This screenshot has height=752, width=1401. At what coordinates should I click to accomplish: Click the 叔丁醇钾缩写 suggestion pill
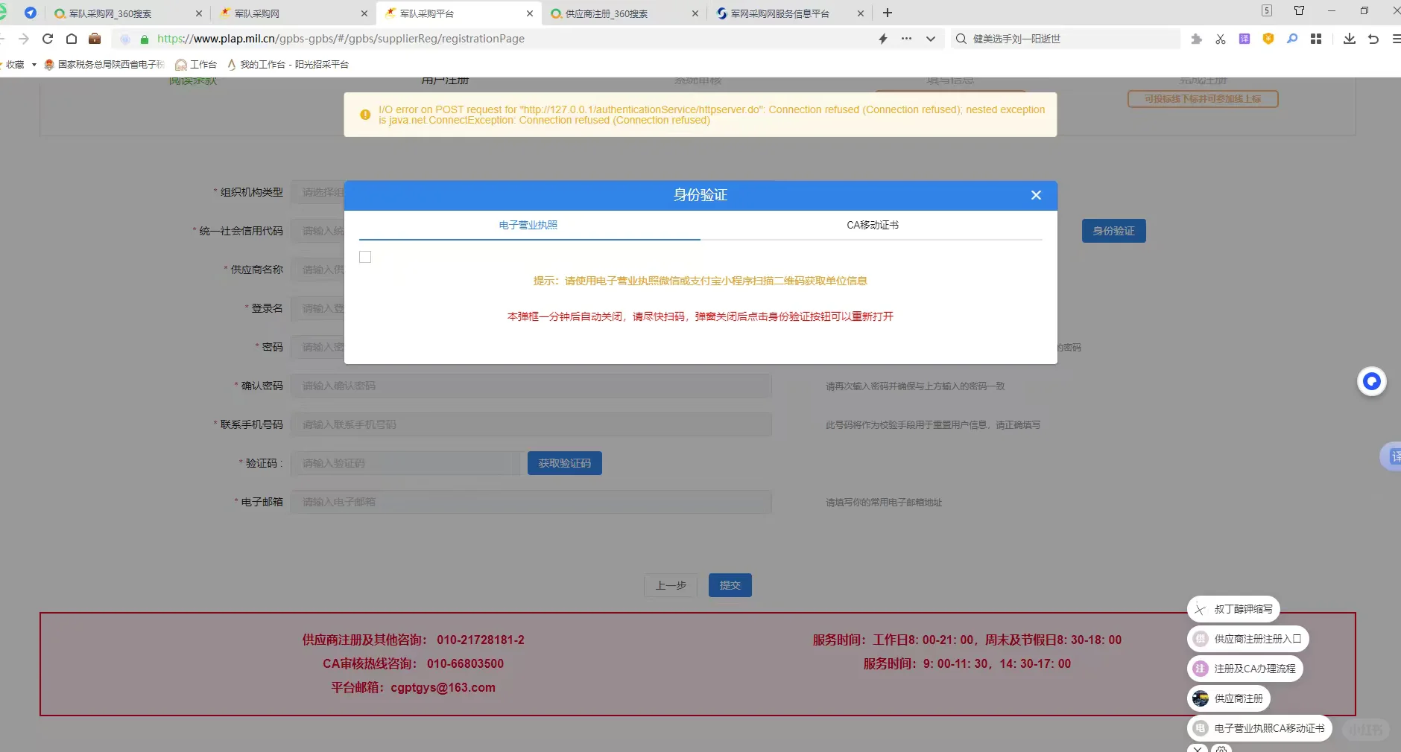[1233, 609]
